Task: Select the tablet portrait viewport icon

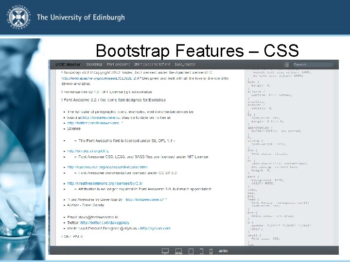Action: pos(191,251)
